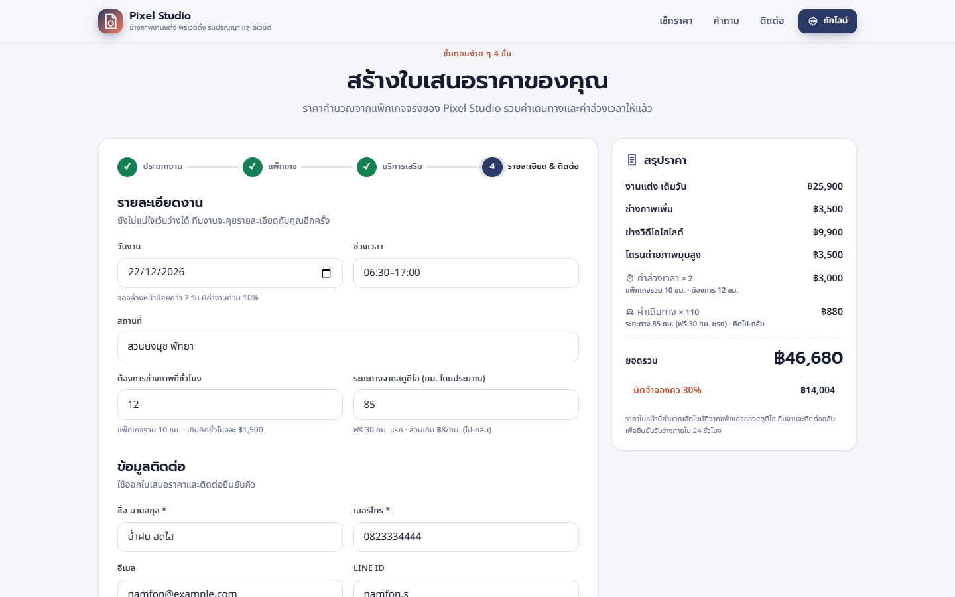This screenshot has height=597, width=955.
Task: Click the Pixel Studio brand name
Action: [160, 15]
